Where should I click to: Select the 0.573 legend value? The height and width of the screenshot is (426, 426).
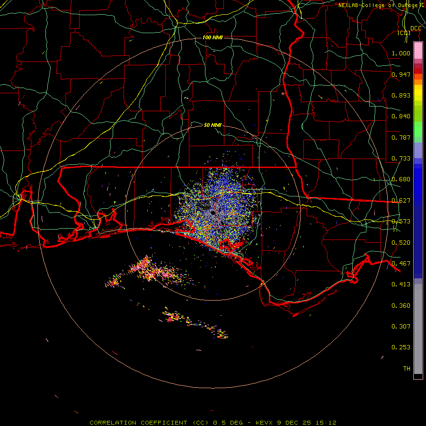401,222
